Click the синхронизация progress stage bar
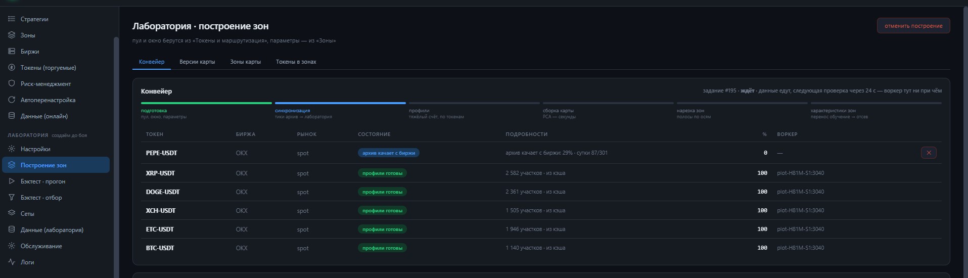This screenshot has height=278, width=968. (340, 103)
